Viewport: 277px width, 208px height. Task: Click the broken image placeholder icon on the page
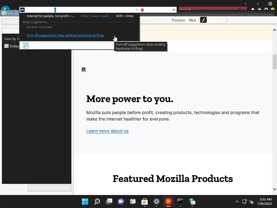[x=84, y=70]
